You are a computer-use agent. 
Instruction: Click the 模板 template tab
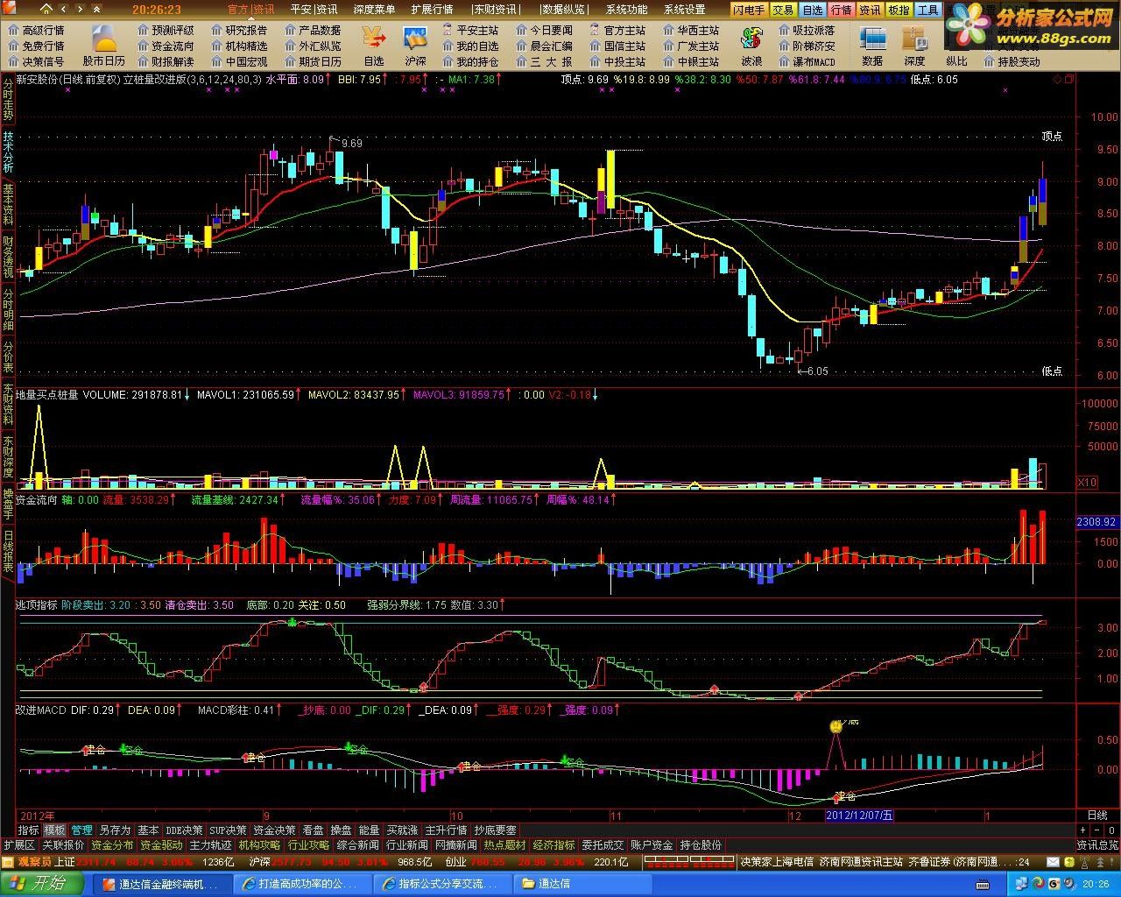click(54, 830)
